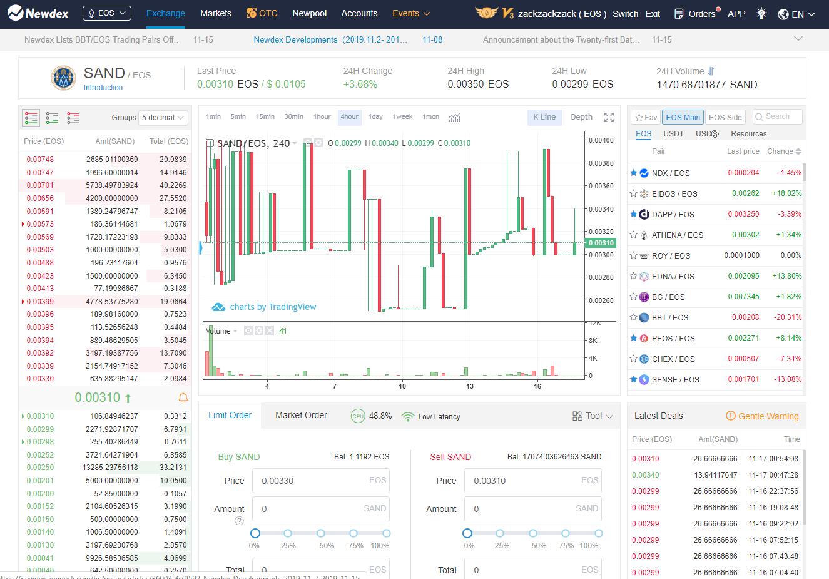Toggle favorite star for EIDOS / EOS
The width and height of the screenshot is (829, 579).
(x=634, y=193)
